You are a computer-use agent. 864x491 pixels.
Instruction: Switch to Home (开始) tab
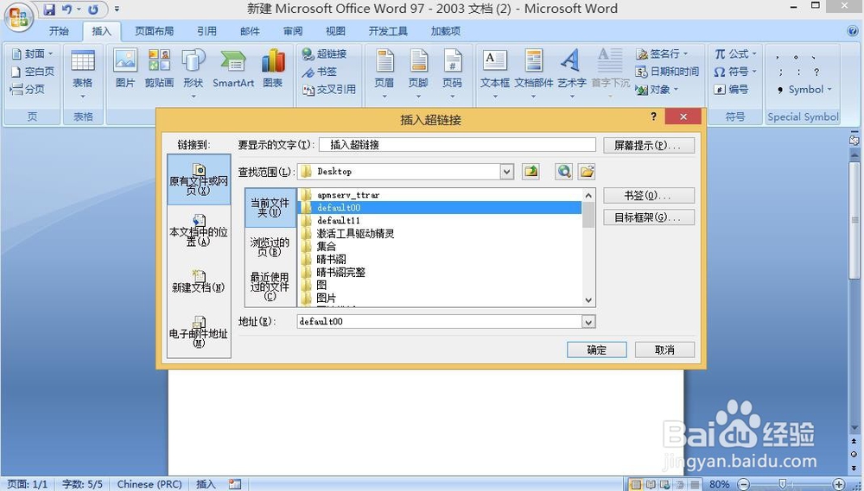tap(59, 31)
